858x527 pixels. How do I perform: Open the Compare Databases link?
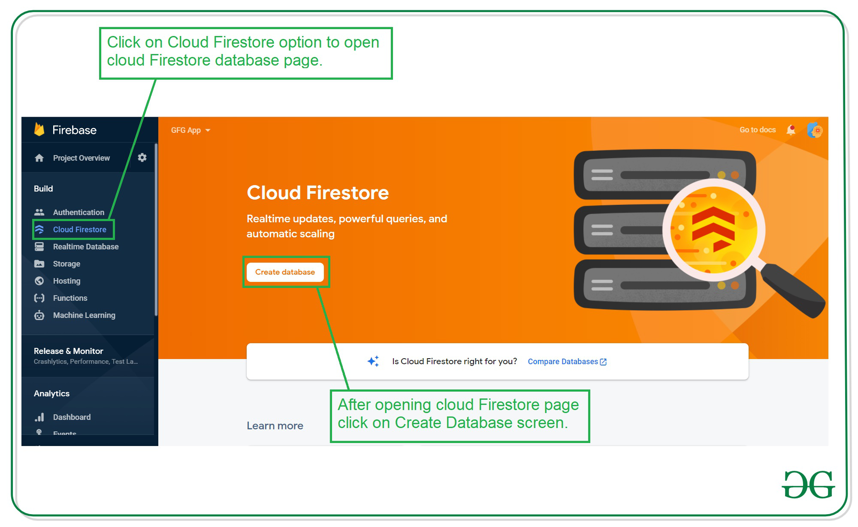point(567,362)
